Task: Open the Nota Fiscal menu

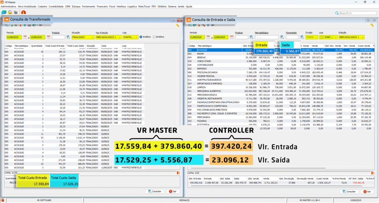Action: [x=144, y=7]
